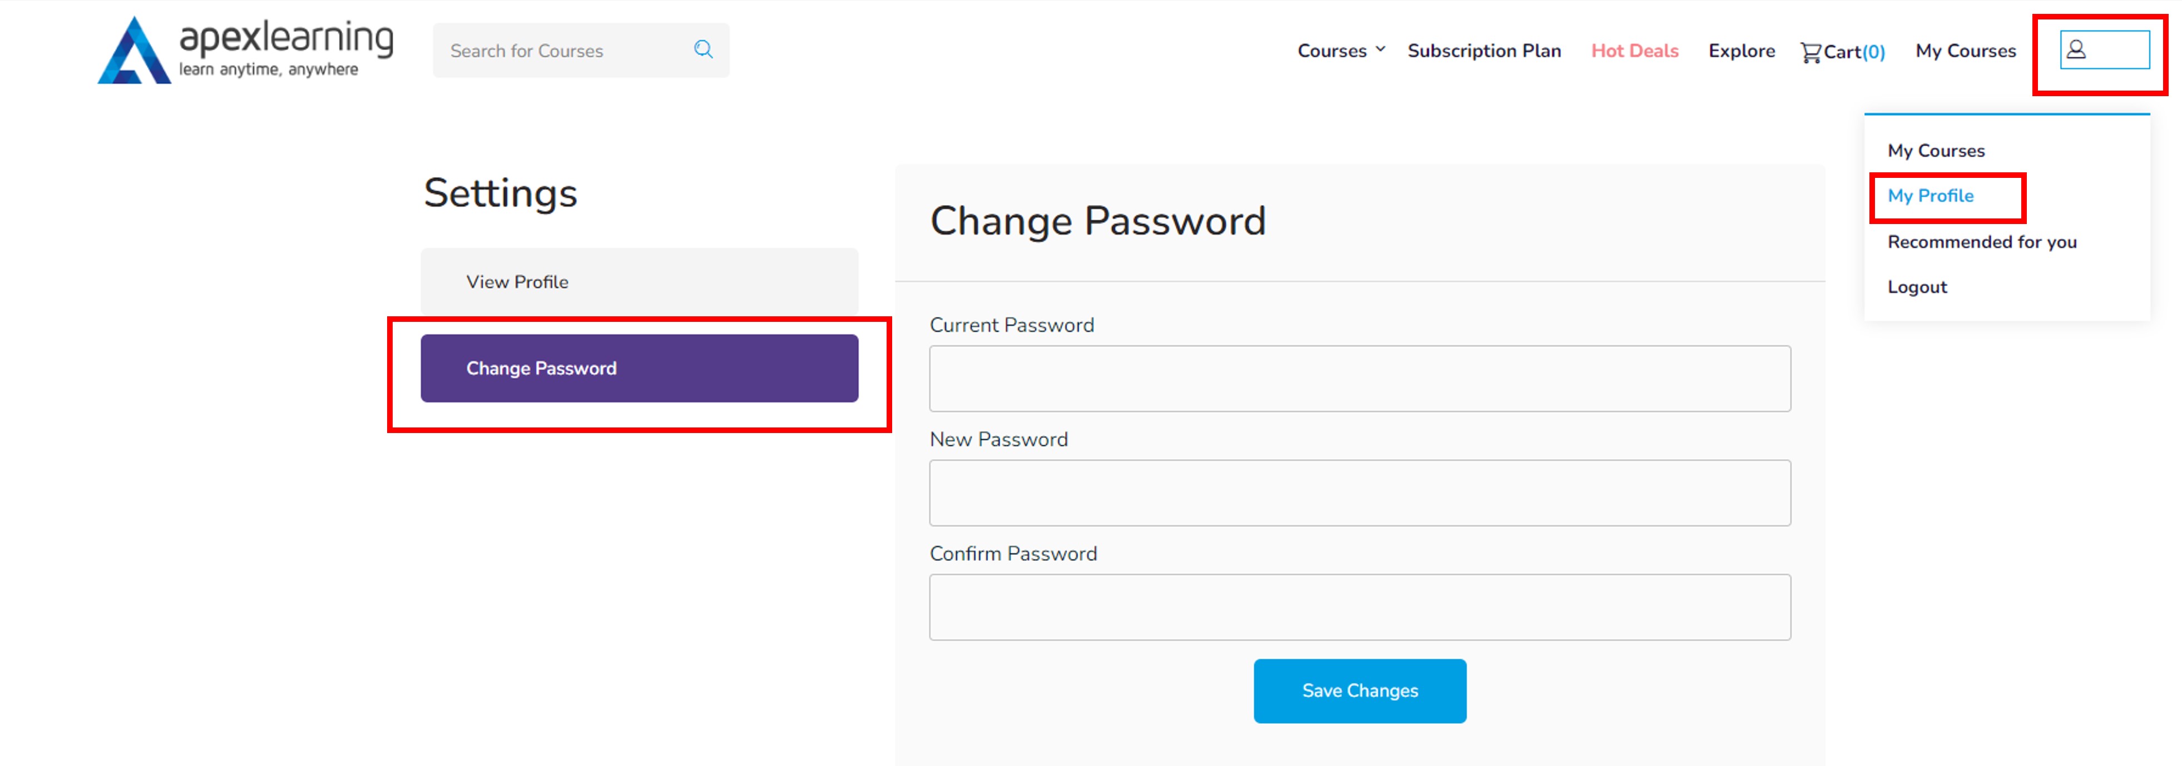Open the Hot Deals link
2182x766 pixels.
click(x=1635, y=51)
